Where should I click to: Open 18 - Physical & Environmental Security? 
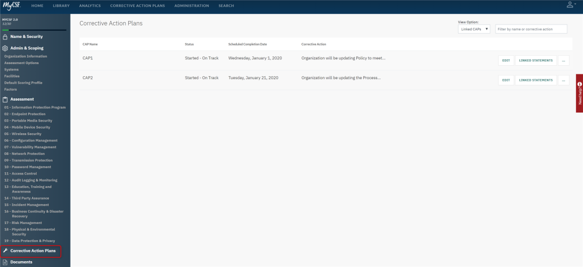[x=30, y=232]
